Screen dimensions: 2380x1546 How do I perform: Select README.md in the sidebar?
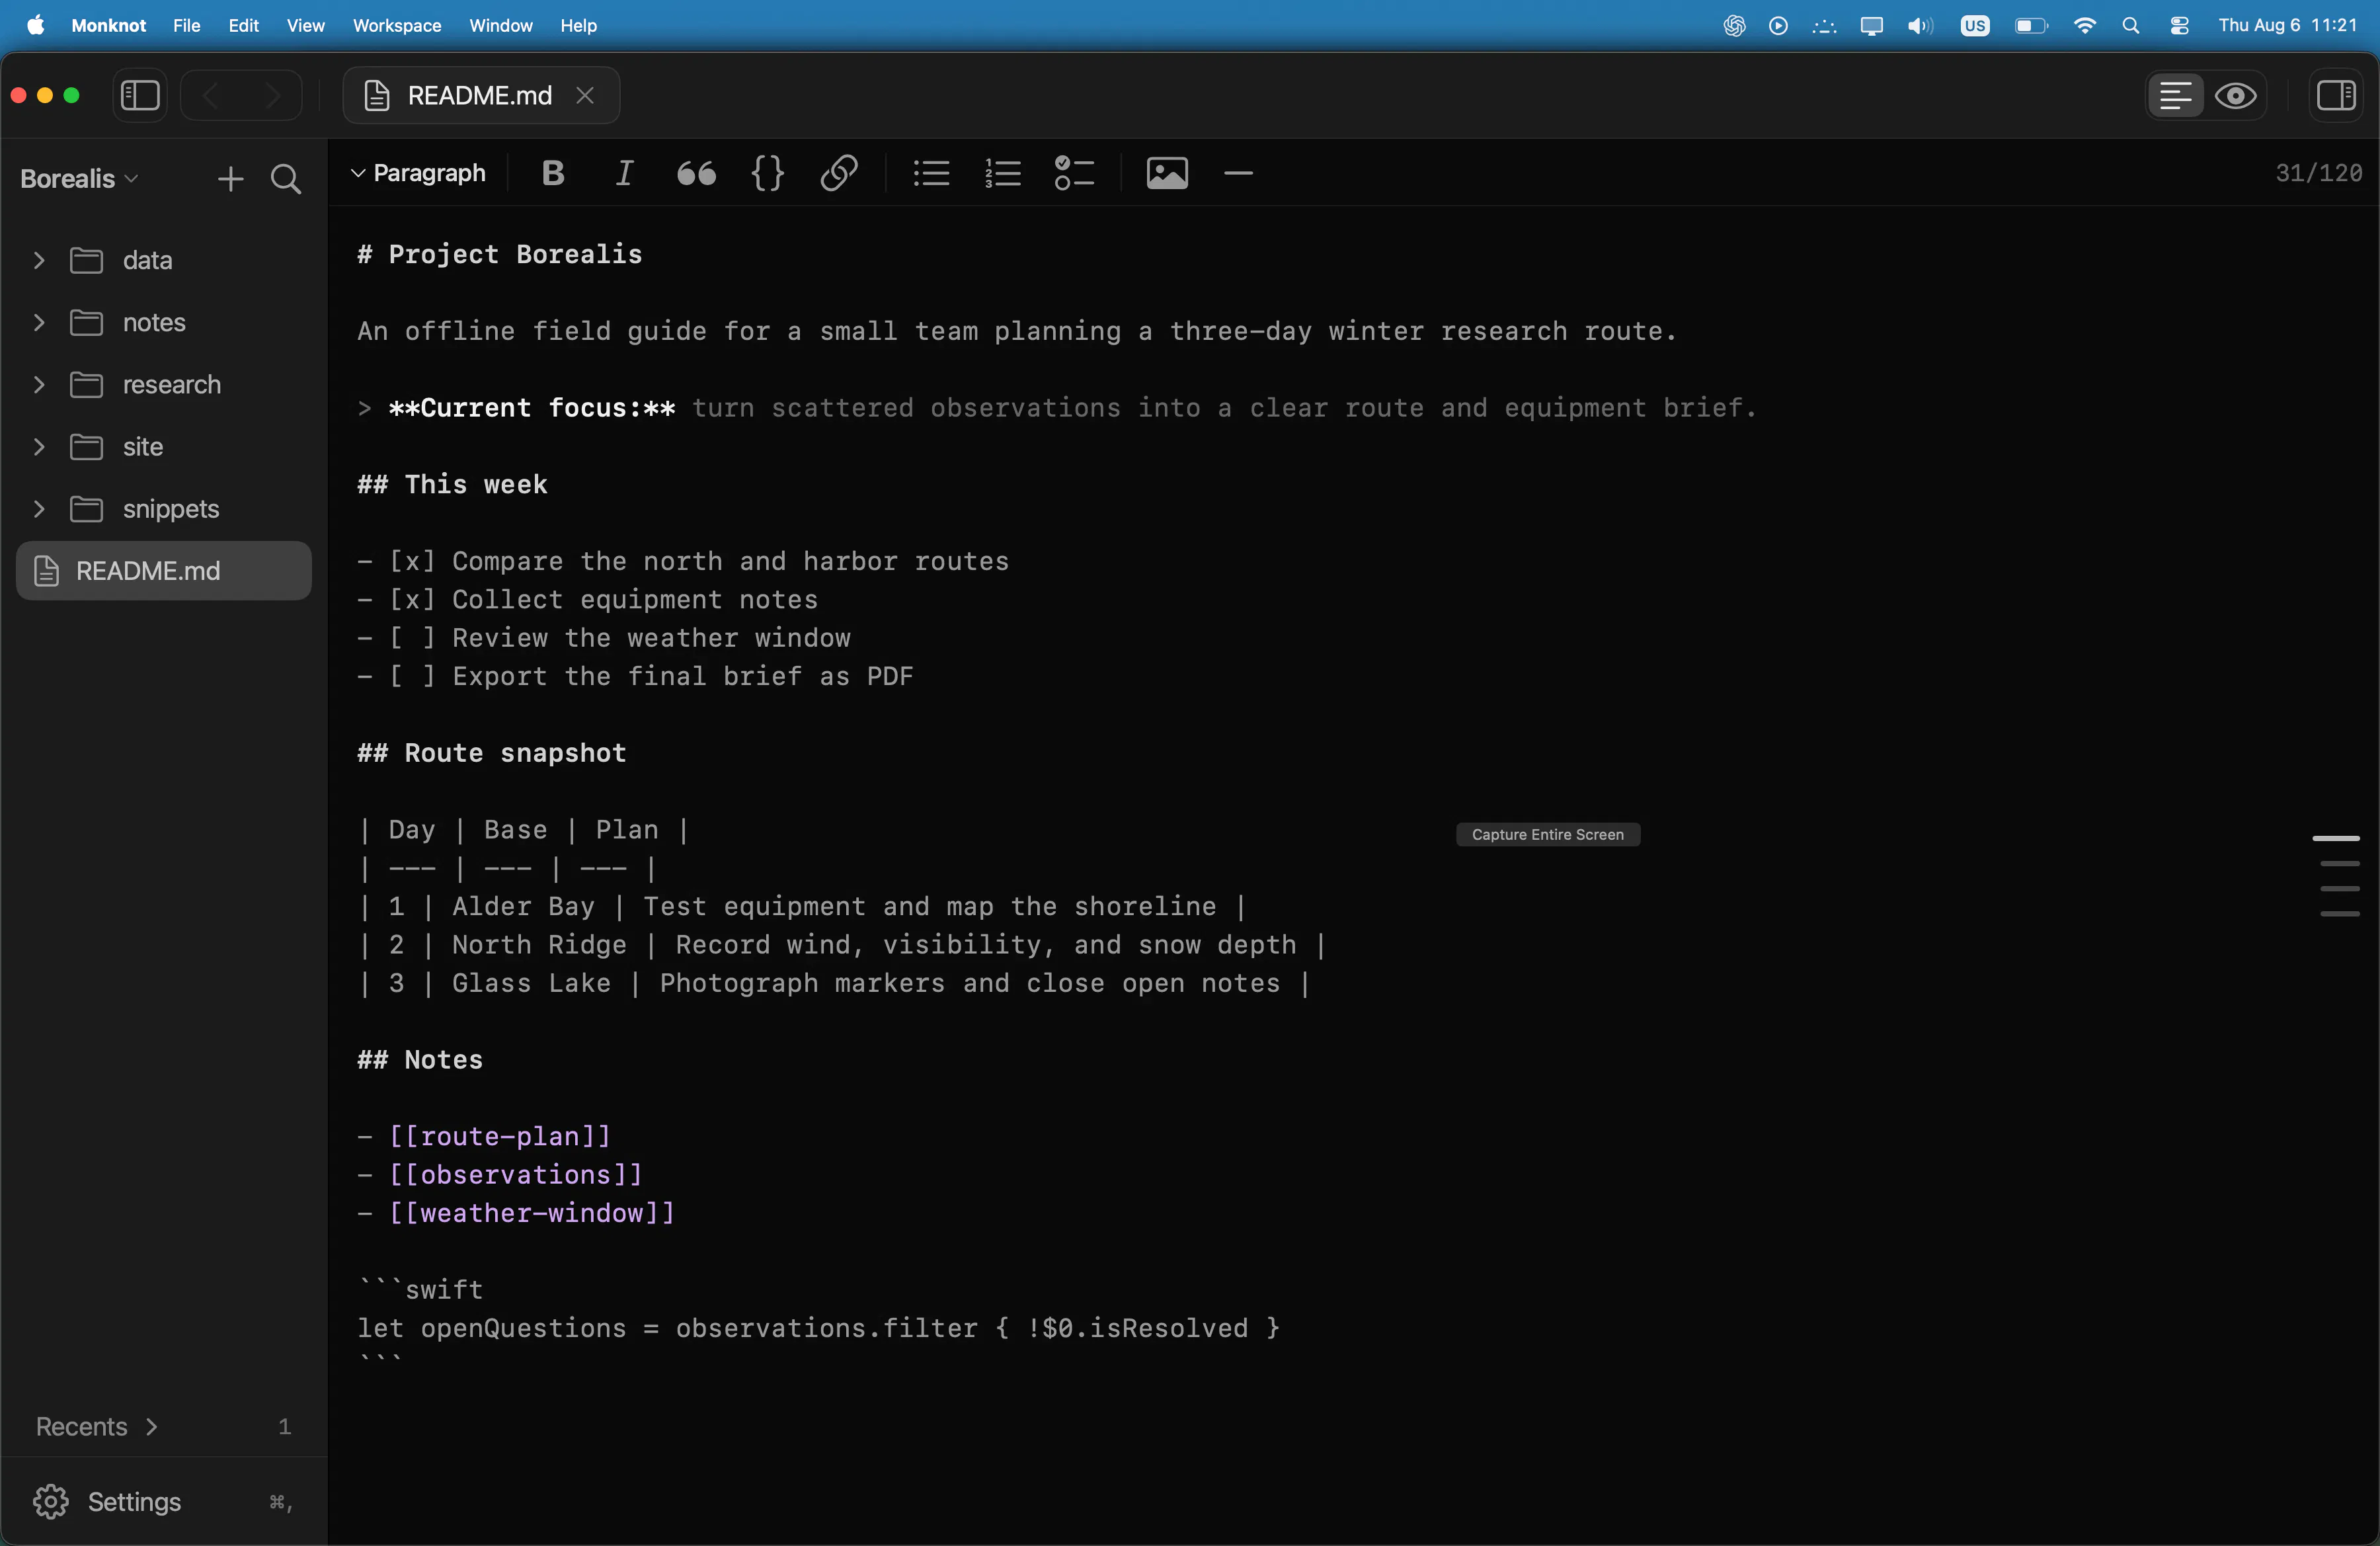click(164, 571)
